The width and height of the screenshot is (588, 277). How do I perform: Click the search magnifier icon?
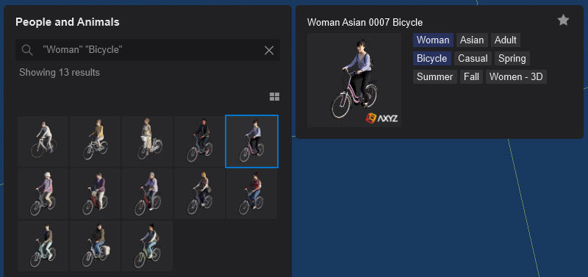27,50
